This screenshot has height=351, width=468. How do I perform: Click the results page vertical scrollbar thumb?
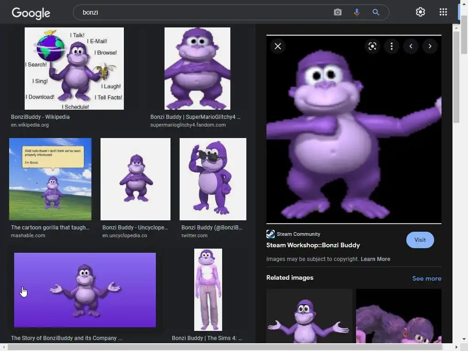[x=464, y=34]
